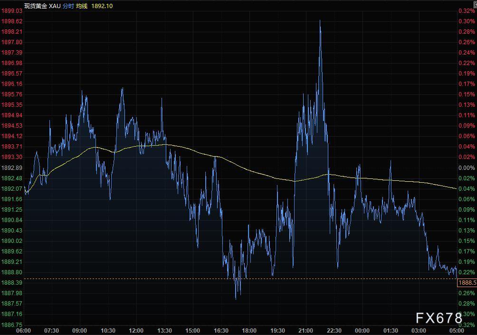Click the 12:00 time axis label
The height and width of the screenshot is (335, 477).
coord(136,331)
